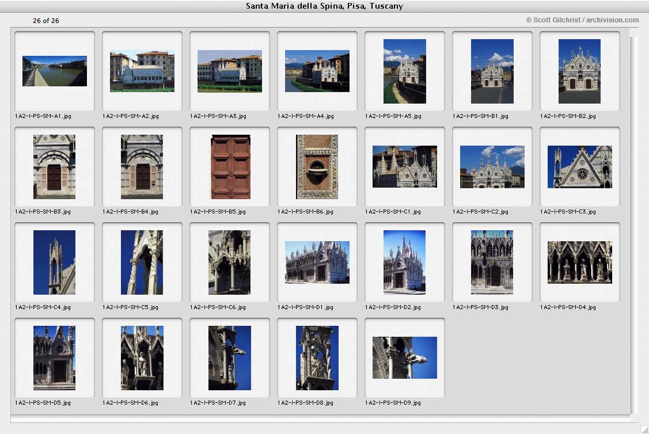Click the file name "1A2-I-PS-SM-A1.jpg"

tap(43, 116)
